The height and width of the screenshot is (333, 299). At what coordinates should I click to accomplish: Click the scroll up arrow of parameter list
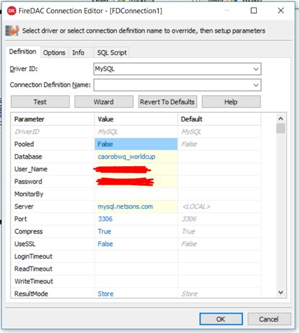(x=281, y=118)
